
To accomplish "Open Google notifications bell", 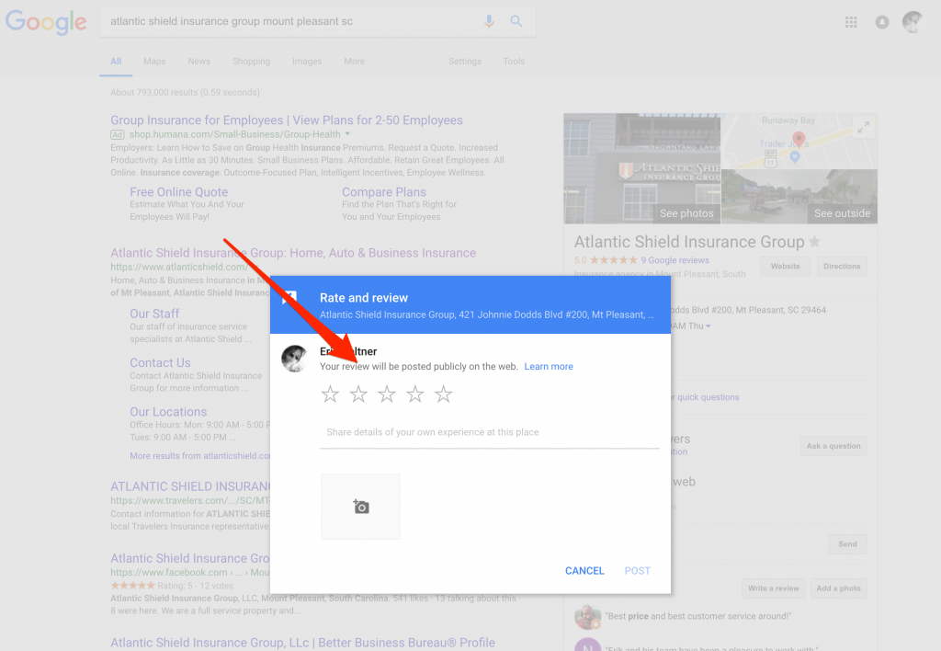I will coord(881,22).
